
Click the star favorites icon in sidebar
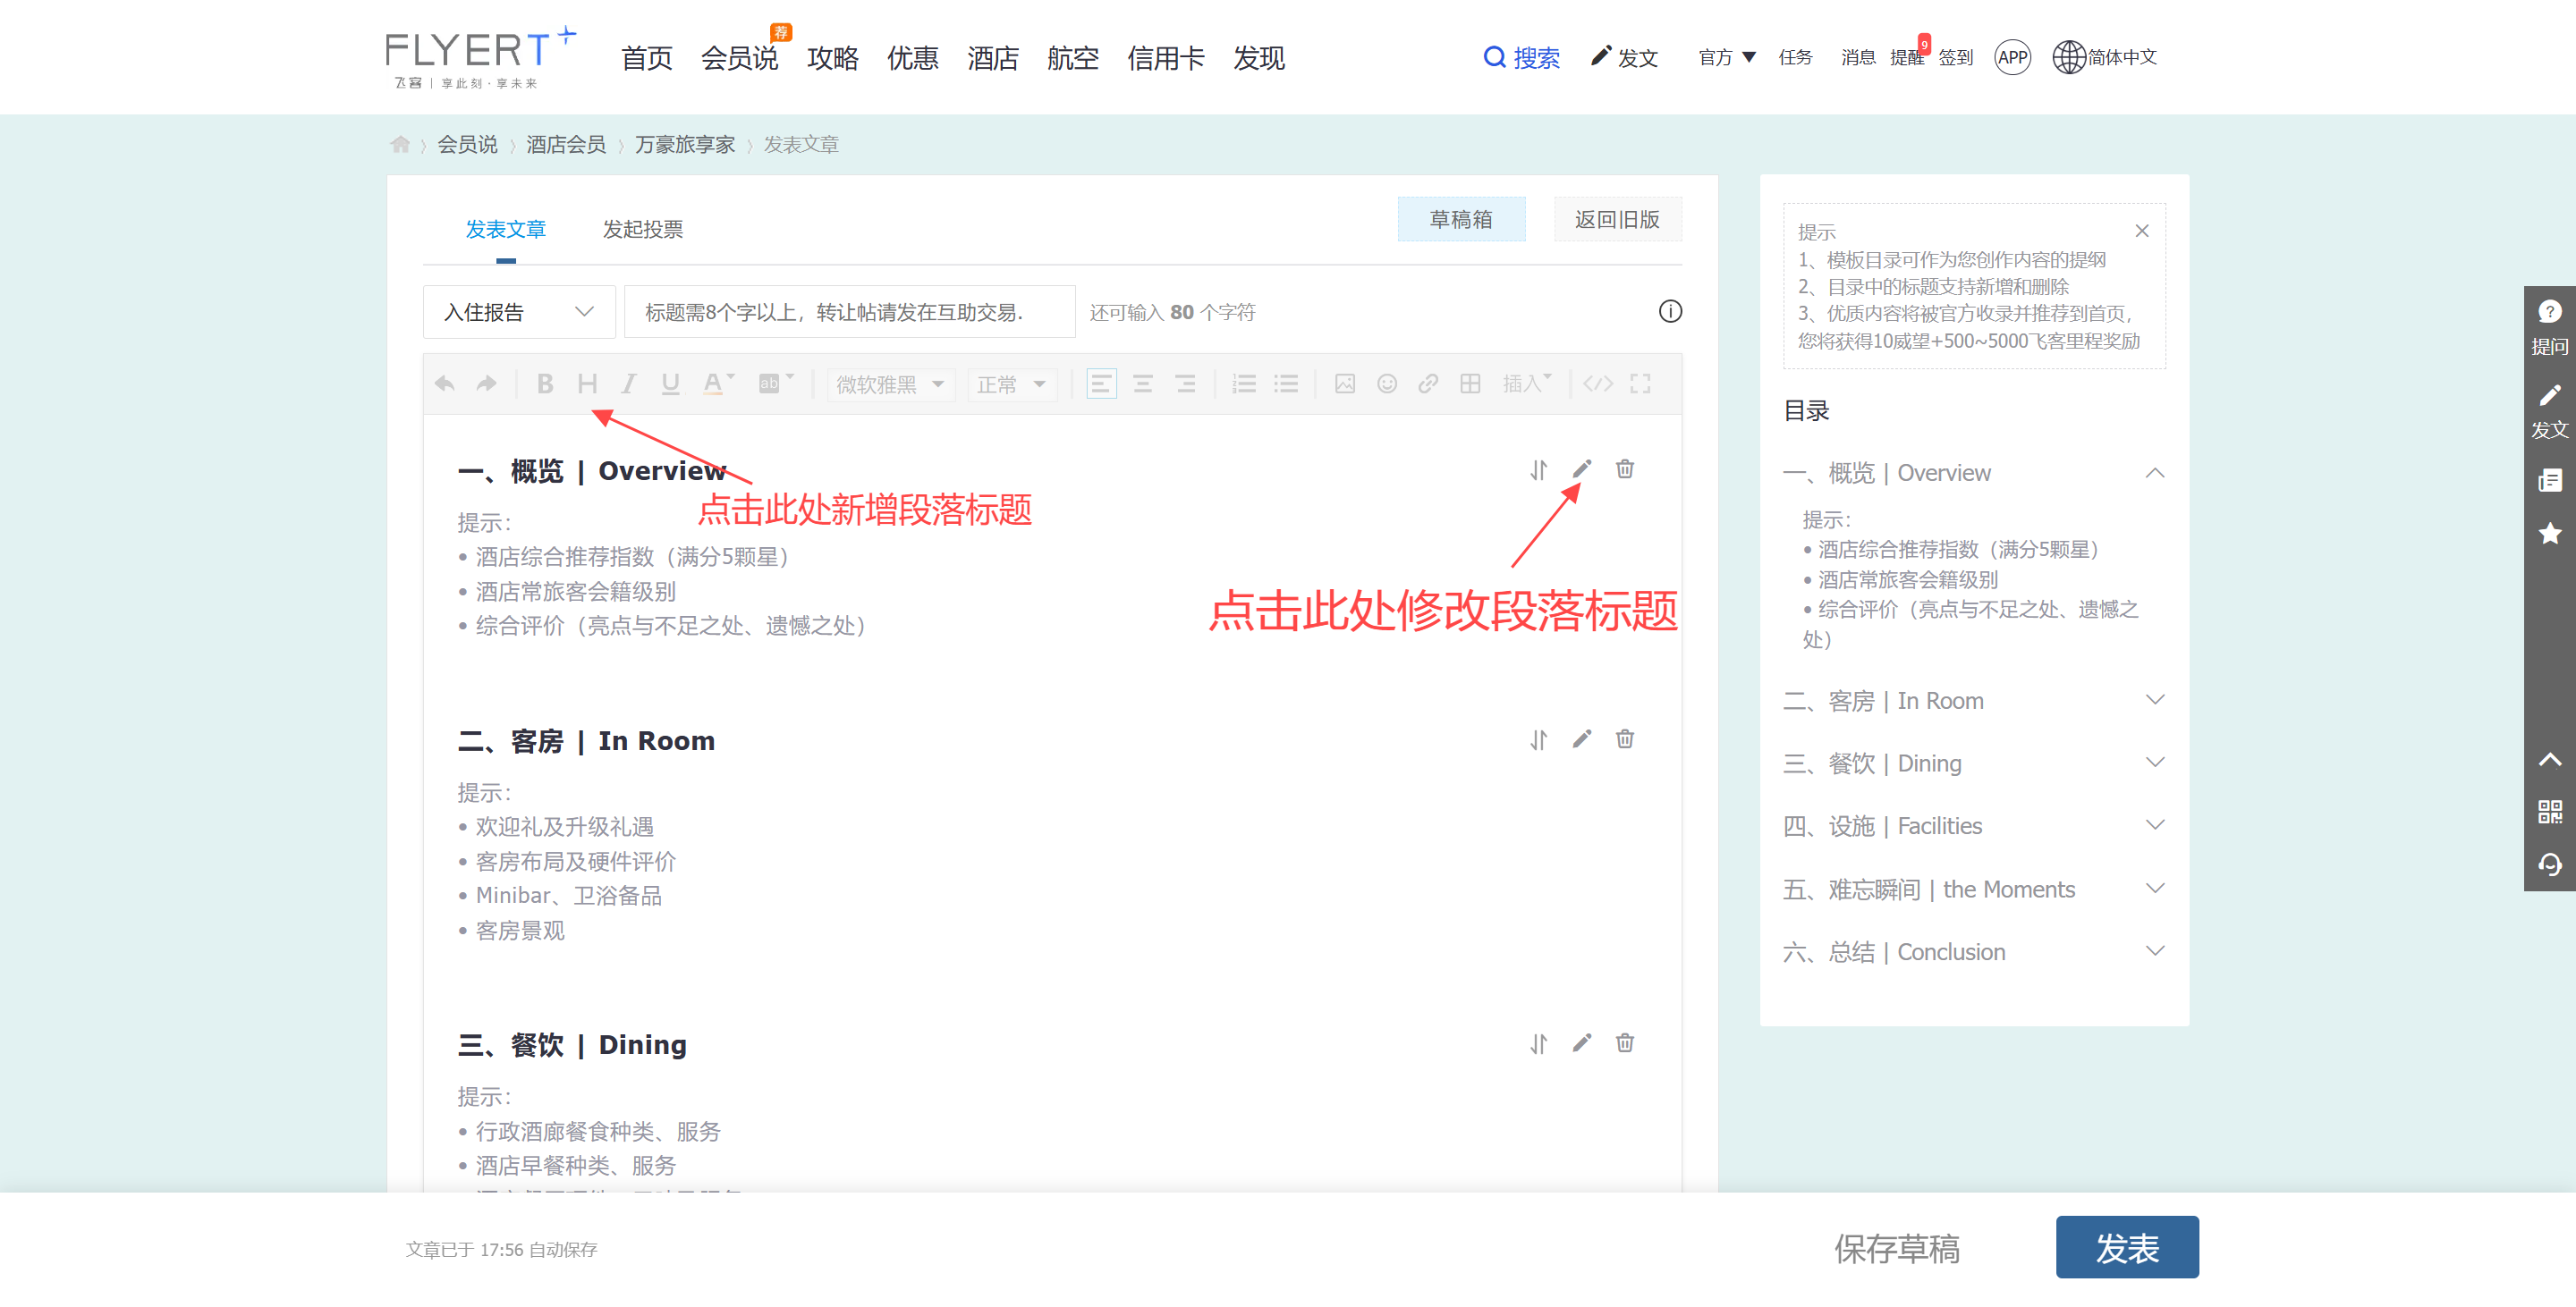tap(2550, 534)
